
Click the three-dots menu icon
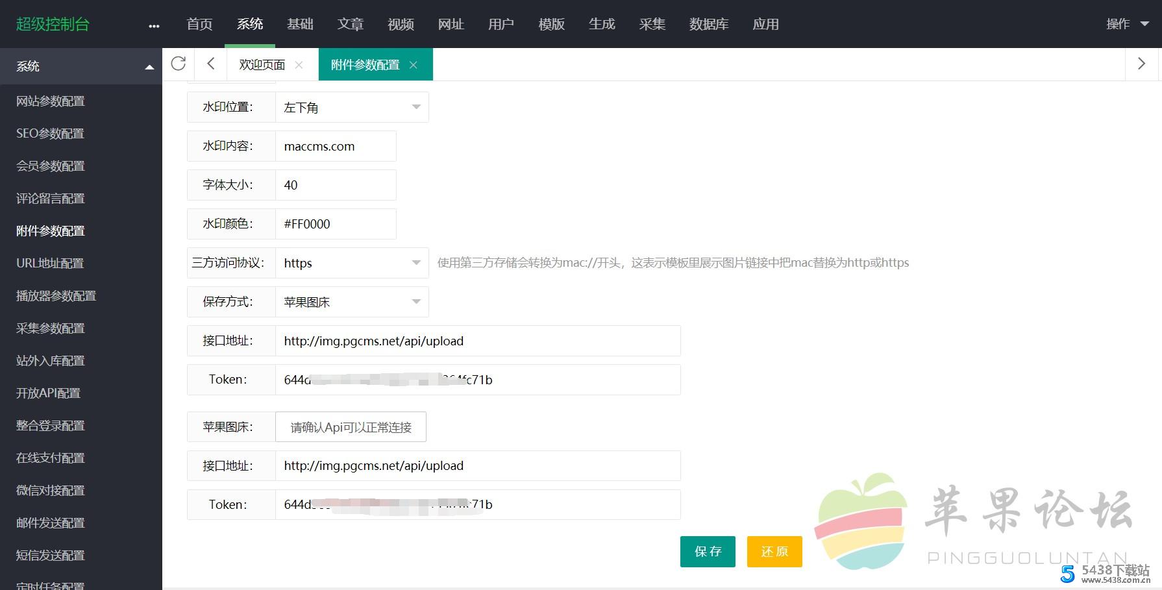point(154,26)
